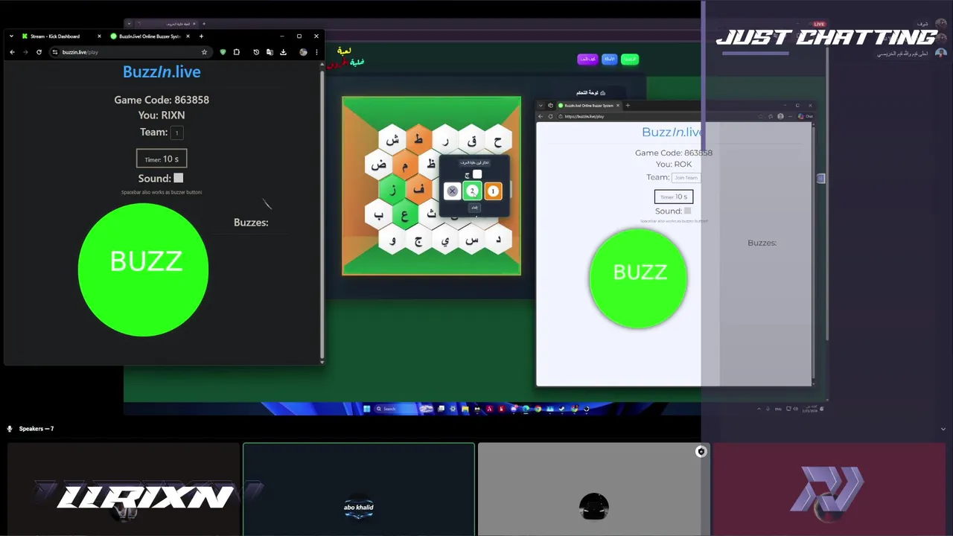The height and width of the screenshot is (536, 953).
Task: Open the Windows Start button in shared taskbar
Action: [x=366, y=409]
